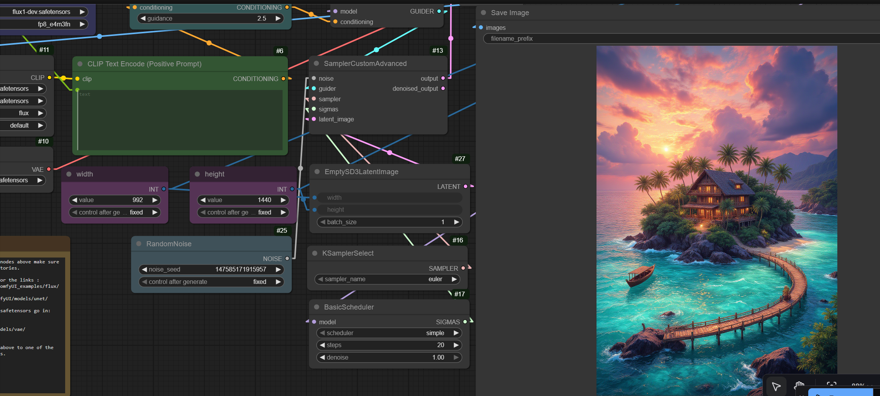The width and height of the screenshot is (880, 396).
Task: Increase guidance with the right arrow
Action: click(278, 18)
